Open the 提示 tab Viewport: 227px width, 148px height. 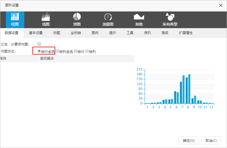[x=113, y=33]
